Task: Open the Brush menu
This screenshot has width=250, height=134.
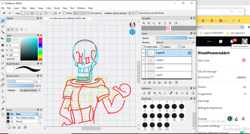Action: [57, 8]
